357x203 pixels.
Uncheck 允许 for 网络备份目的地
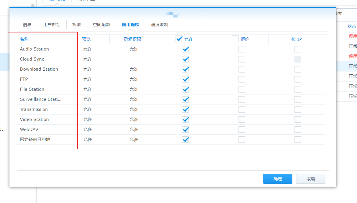click(x=186, y=140)
